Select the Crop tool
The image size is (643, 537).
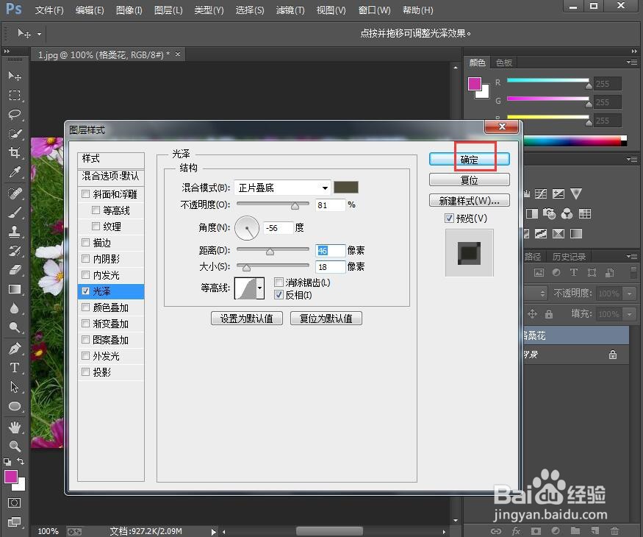pyautogui.click(x=15, y=153)
